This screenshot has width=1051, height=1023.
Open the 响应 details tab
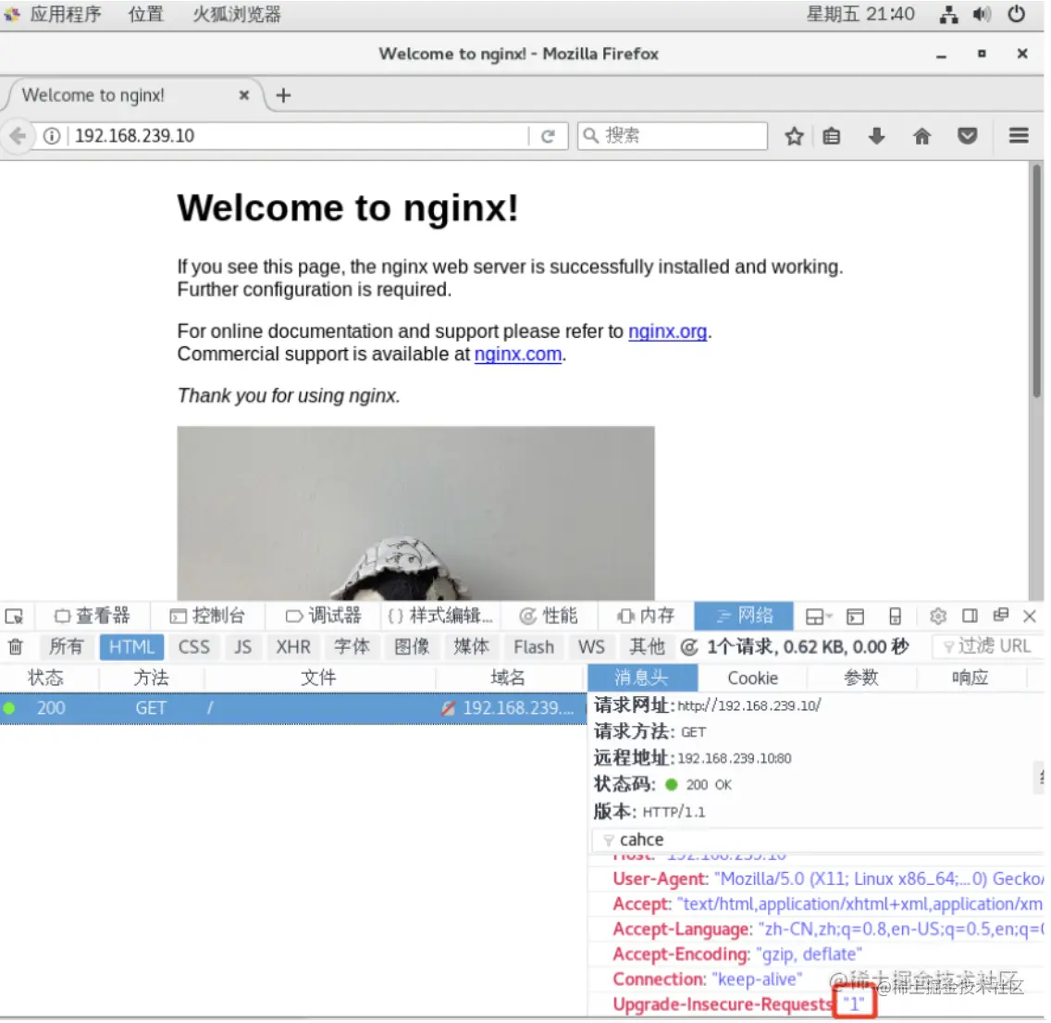pyautogui.click(x=970, y=678)
